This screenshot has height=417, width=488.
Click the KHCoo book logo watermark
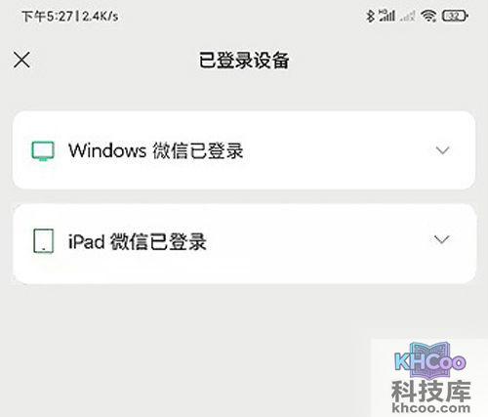click(x=430, y=359)
